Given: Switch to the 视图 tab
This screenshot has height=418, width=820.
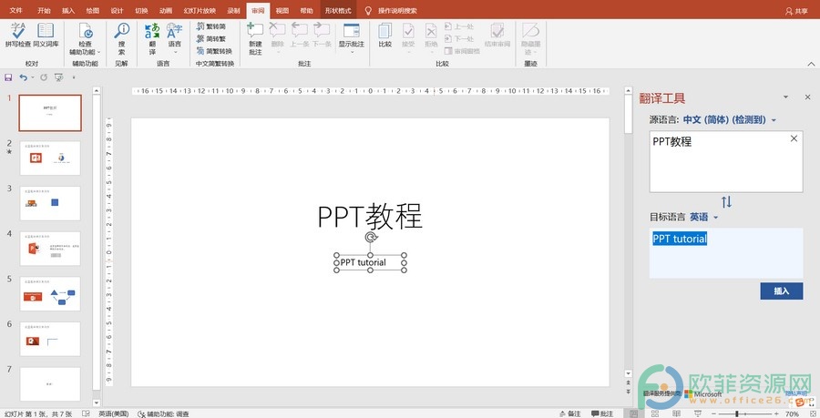Looking at the screenshot, I should [x=282, y=10].
